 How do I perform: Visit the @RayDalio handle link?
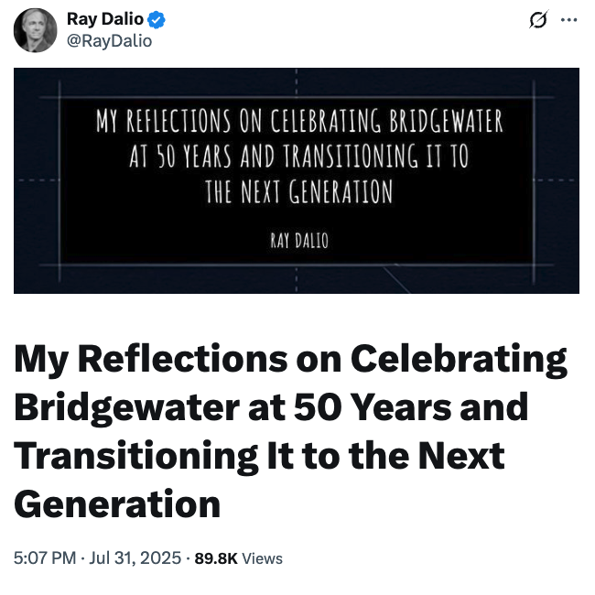point(109,40)
